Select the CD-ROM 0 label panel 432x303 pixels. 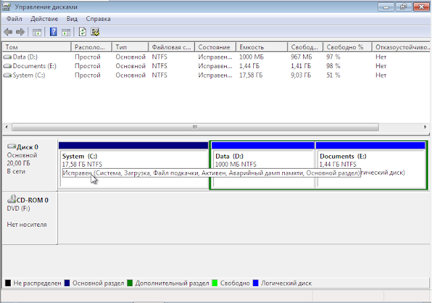tap(30, 218)
